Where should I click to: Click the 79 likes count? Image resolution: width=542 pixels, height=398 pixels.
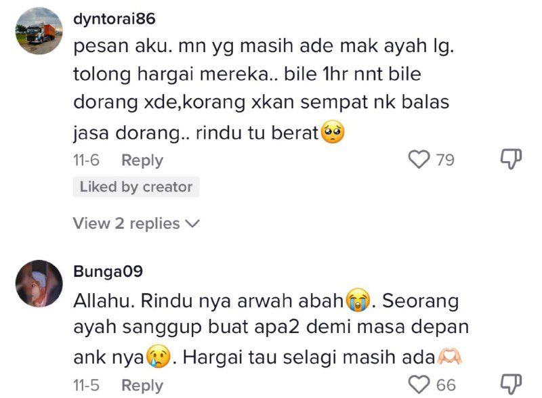point(445,160)
